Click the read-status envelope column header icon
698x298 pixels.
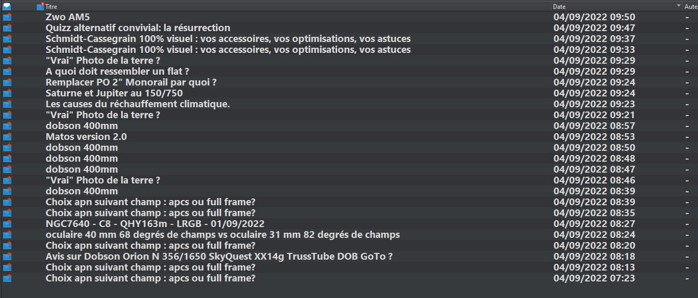tap(7, 7)
